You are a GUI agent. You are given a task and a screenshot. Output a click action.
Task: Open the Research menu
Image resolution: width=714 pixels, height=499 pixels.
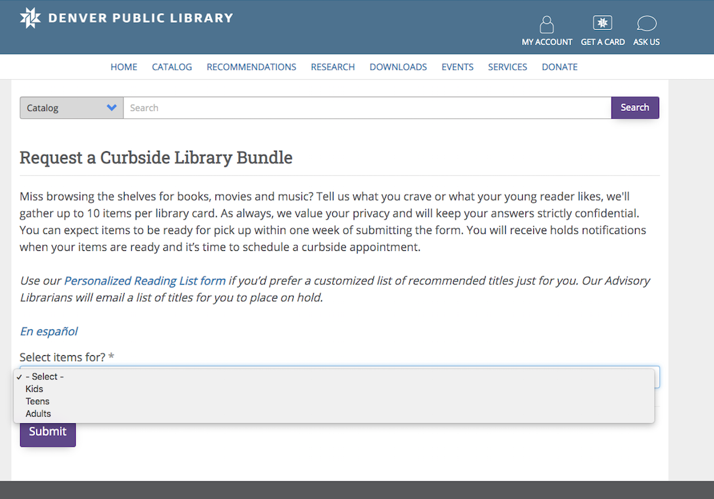(x=333, y=67)
